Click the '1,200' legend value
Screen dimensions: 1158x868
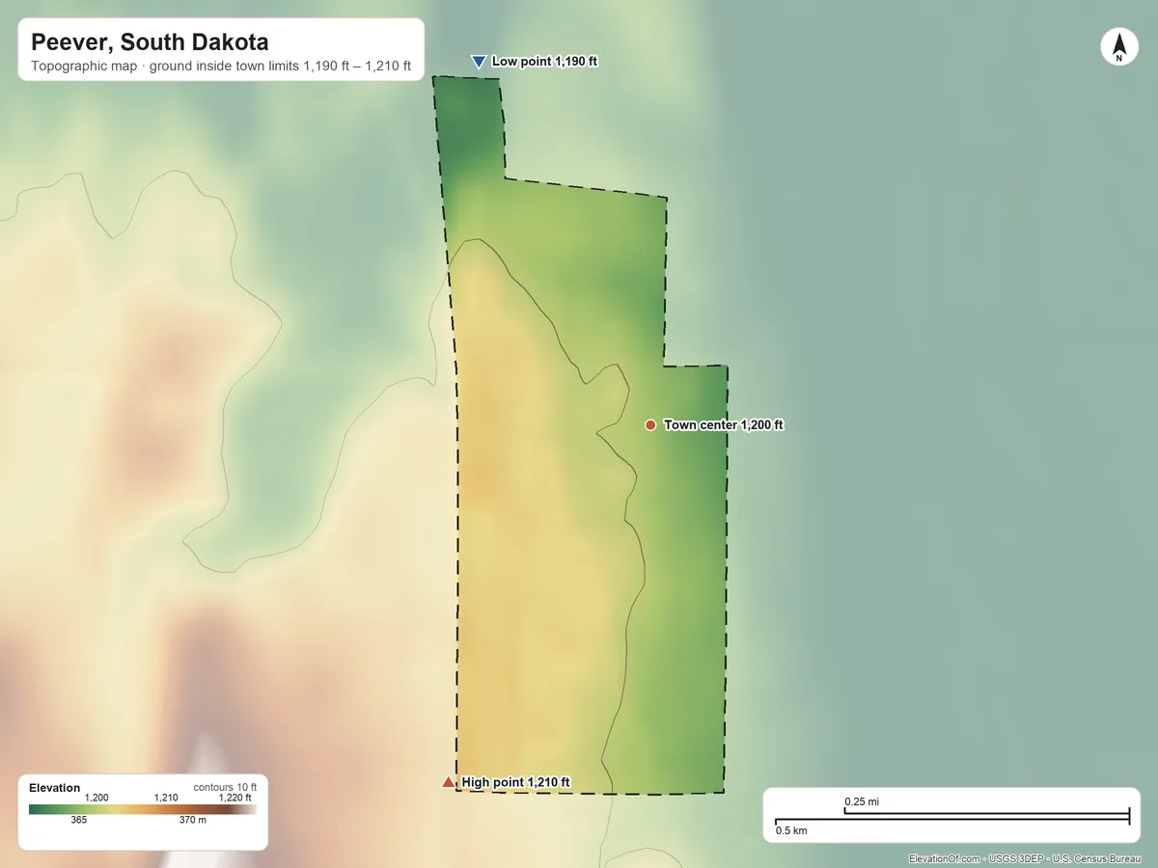coord(96,798)
